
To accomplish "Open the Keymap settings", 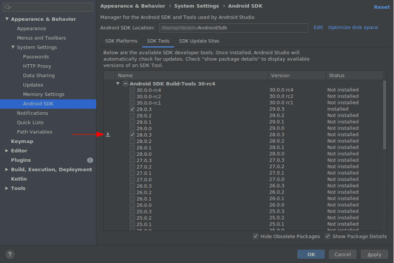I will [x=22, y=141].
